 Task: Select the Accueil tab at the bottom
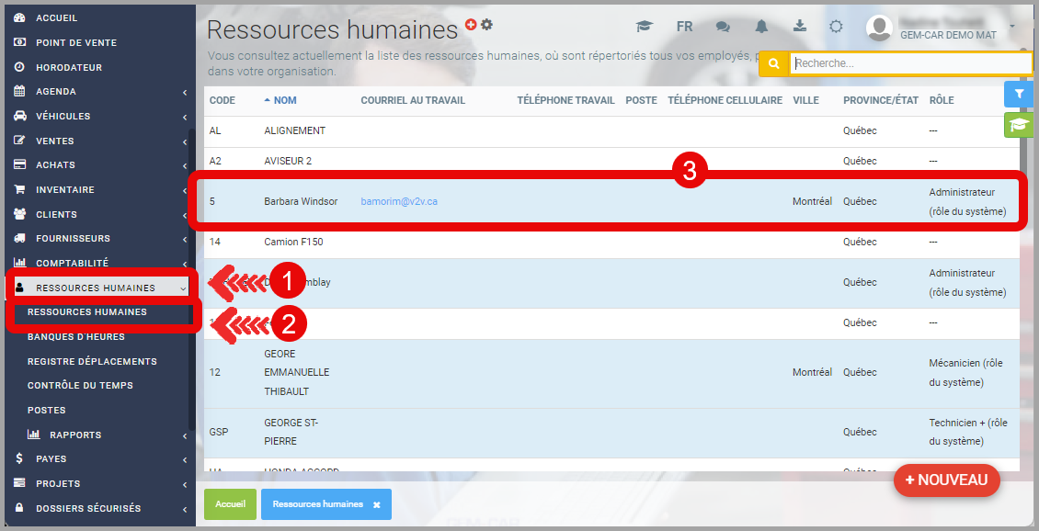coord(230,504)
